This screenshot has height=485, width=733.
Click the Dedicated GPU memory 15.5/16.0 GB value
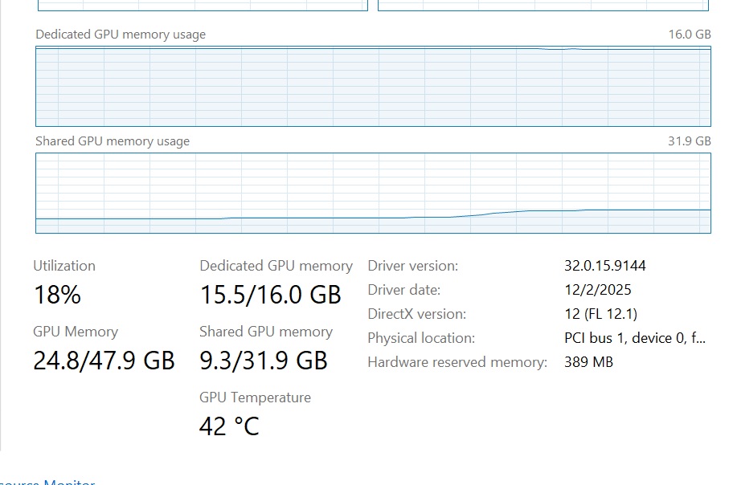tap(270, 295)
